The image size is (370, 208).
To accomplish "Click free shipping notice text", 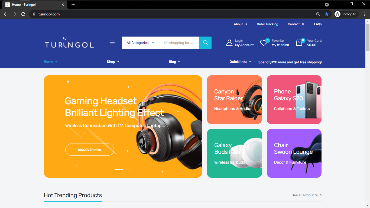I will tap(290, 62).
